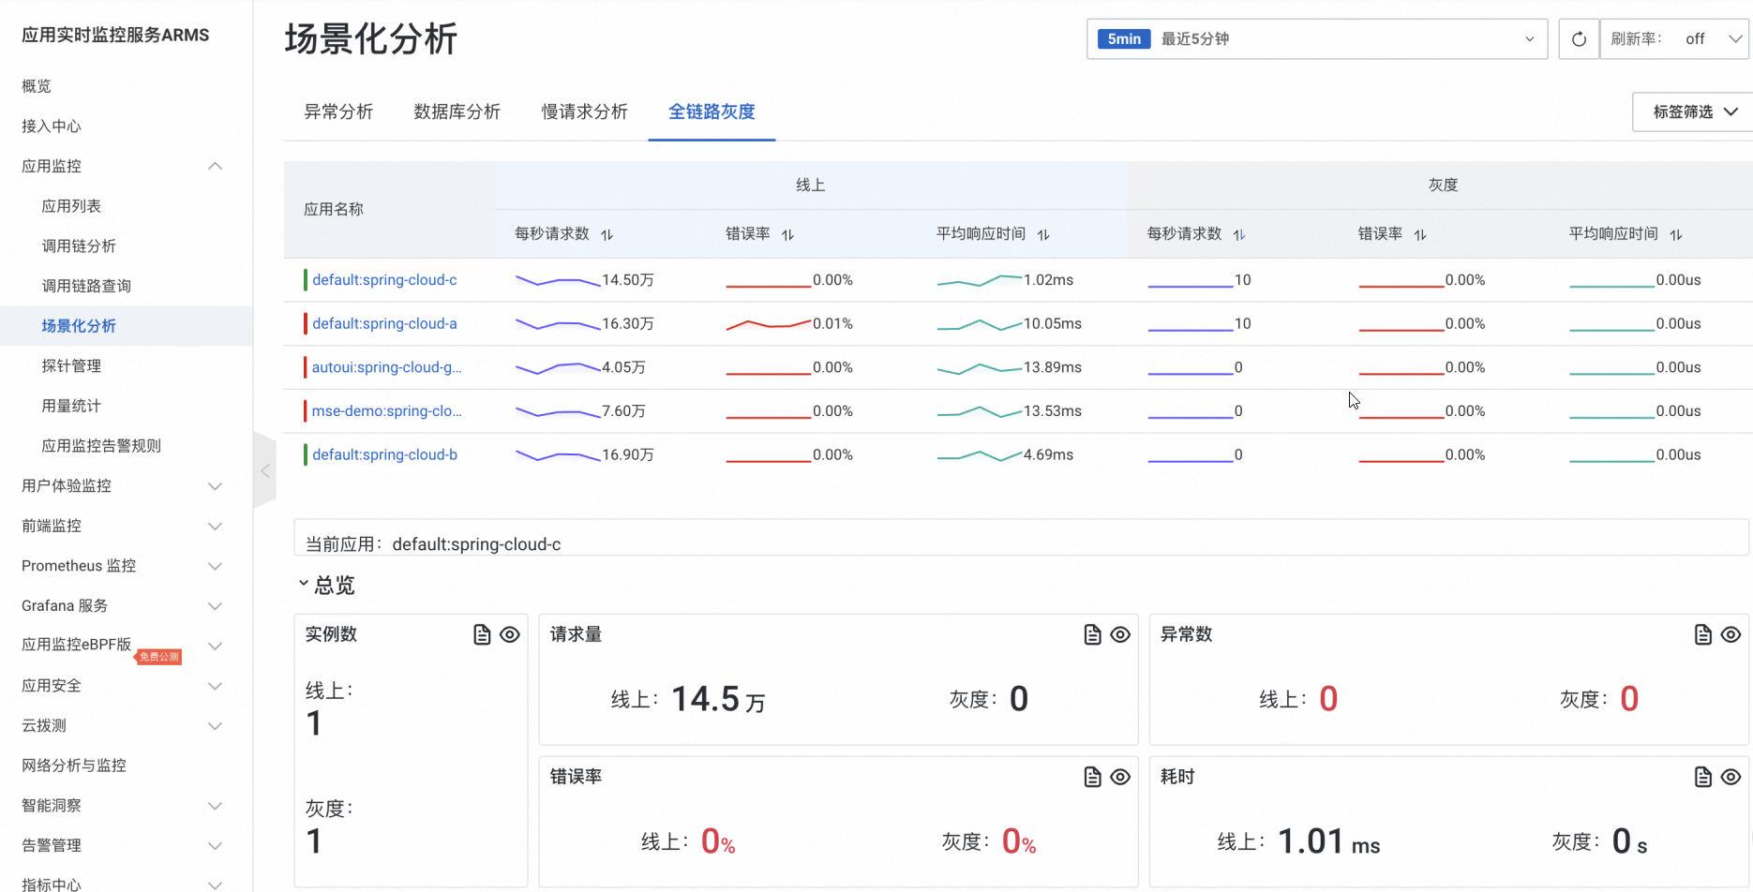The image size is (1753, 892).
Task: Open document icon on 实例数 card
Action: coord(482,634)
